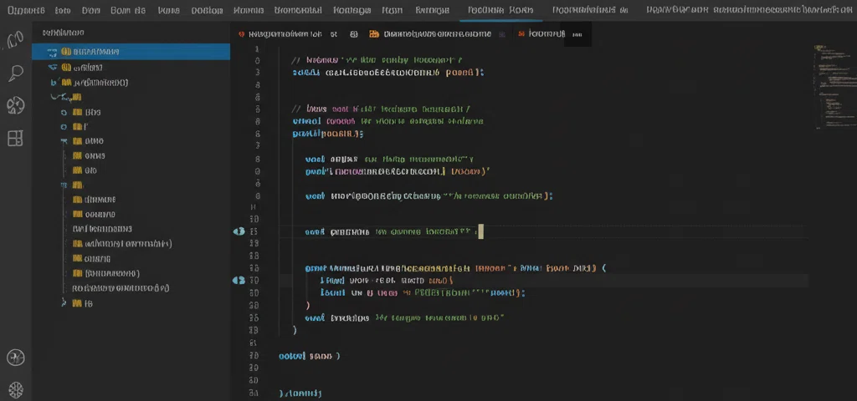Expand the collapsed last folder in explorer tree
Image resolution: width=857 pixels, height=401 pixels.
(x=64, y=302)
